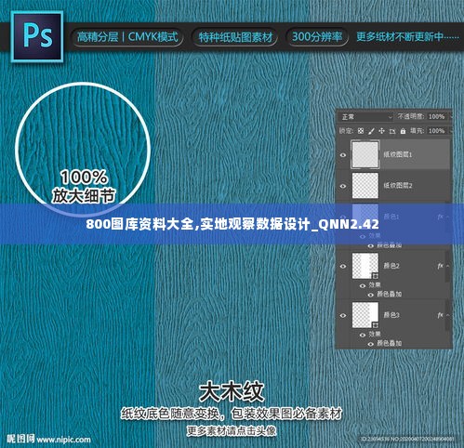
Task: Click the 填充 100% fill field
Action: pyautogui.click(x=437, y=131)
